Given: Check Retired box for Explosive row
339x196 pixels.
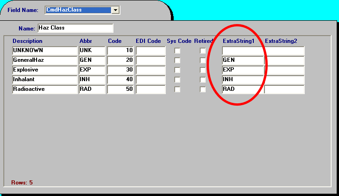Looking at the screenshot, I should coord(202,70).
